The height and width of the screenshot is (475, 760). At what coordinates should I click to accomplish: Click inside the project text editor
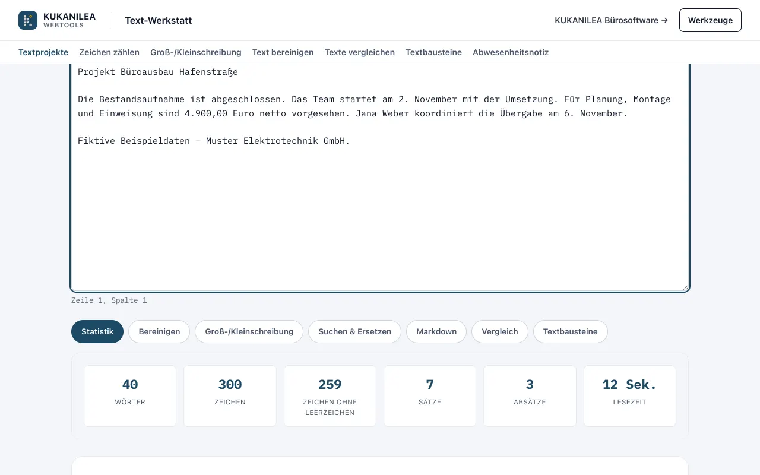point(380,178)
